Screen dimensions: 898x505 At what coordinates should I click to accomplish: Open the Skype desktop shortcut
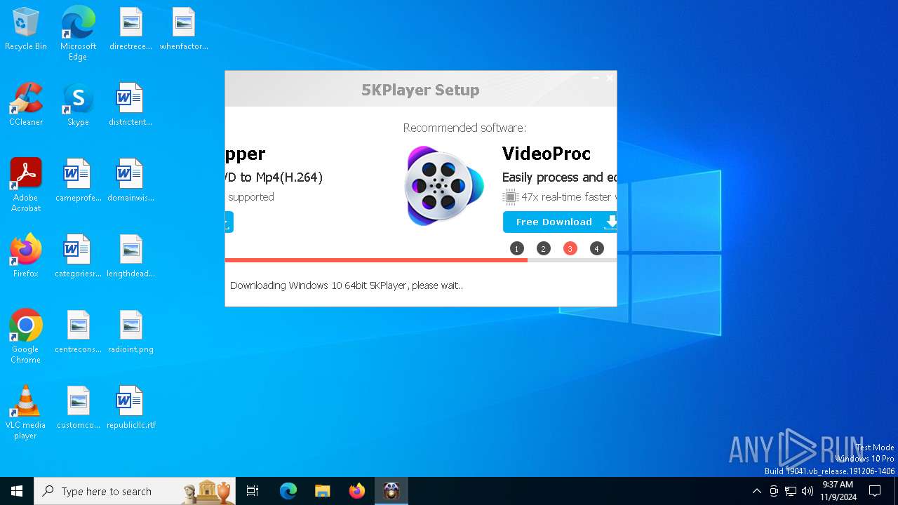point(78,105)
